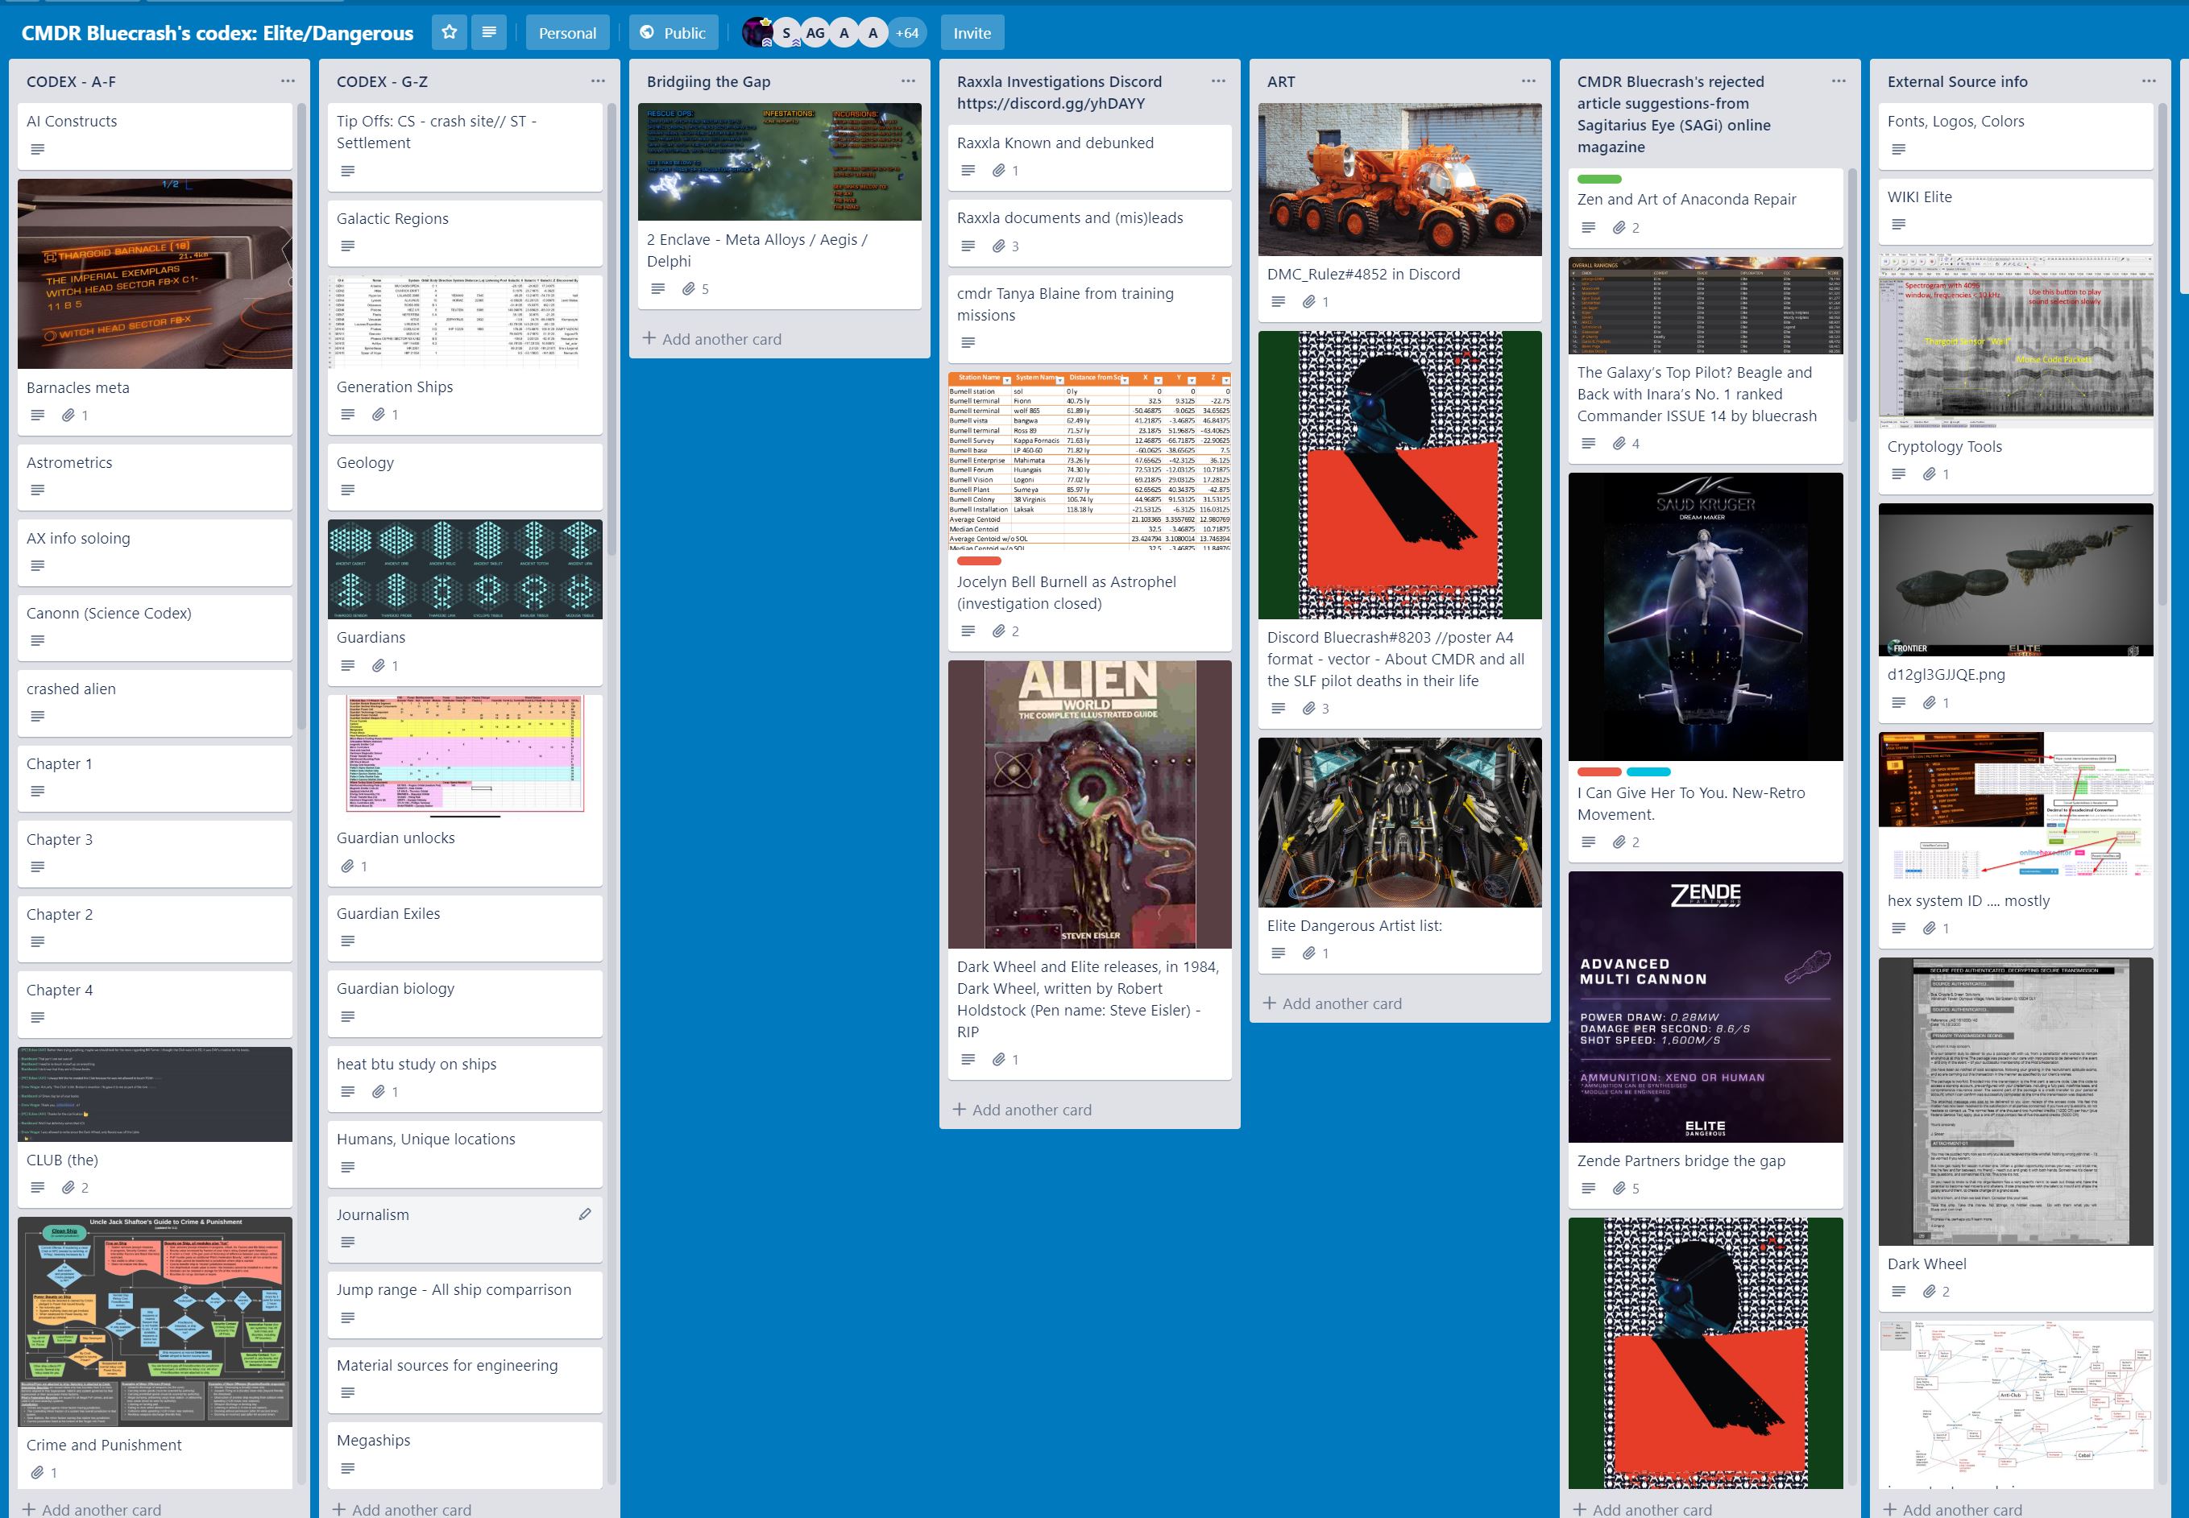Open the Raxxla Investigations Discord list menu

click(1217, 81)
